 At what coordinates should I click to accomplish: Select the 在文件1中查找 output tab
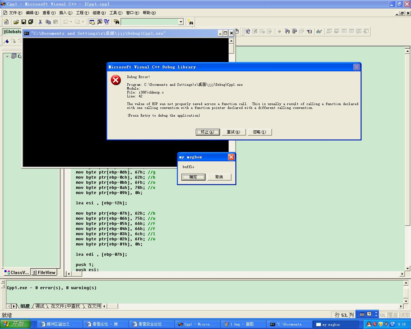[65, 306]
